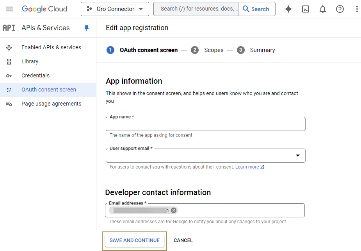The height and width of the screenshot is (251, 361).
Task: Open the Library sidebar item
Action: tap(30, 61)
